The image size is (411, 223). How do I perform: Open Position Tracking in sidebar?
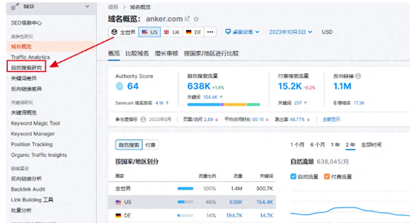32,144
